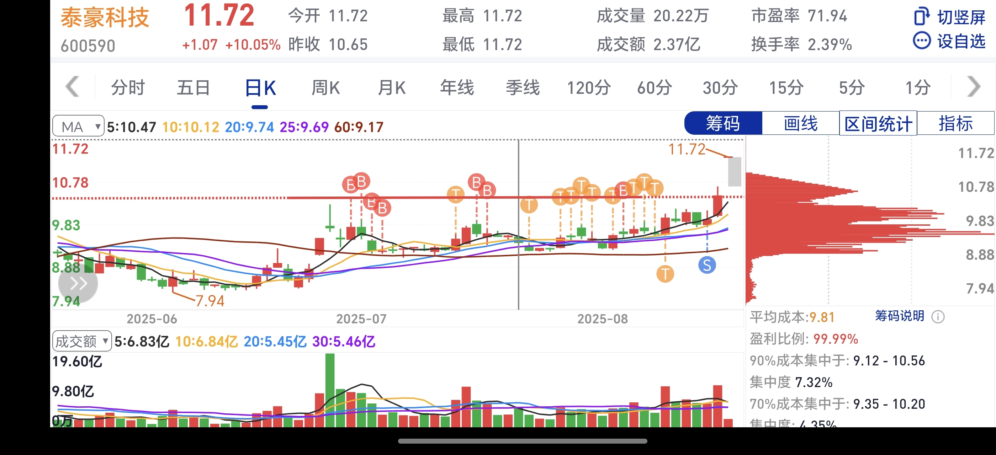This screenshot has height=455, width=996.
Task: Tap the volume legend 30:5.46亿
Action: pyautogui.click(x=343, y=342)
